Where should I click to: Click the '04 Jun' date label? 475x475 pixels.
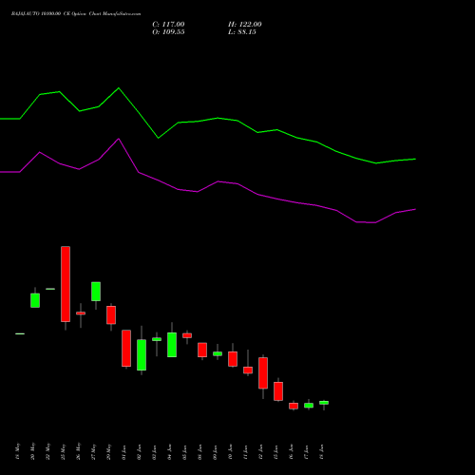pyautogui.click(x=170, y=451)
